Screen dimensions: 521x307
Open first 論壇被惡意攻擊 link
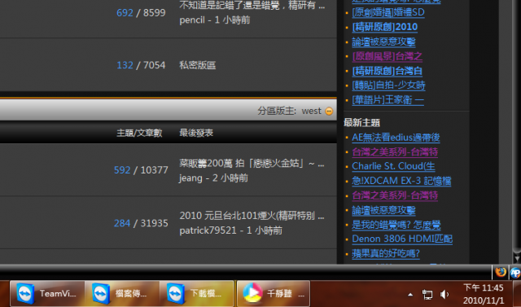(383, 42)
